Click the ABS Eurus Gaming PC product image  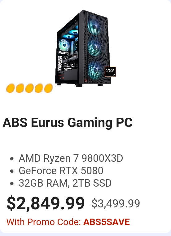(x=85, y=48)
